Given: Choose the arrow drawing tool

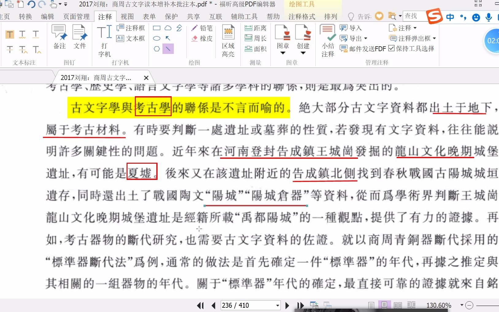Looking at the screenshot, I should coord(168,38).
